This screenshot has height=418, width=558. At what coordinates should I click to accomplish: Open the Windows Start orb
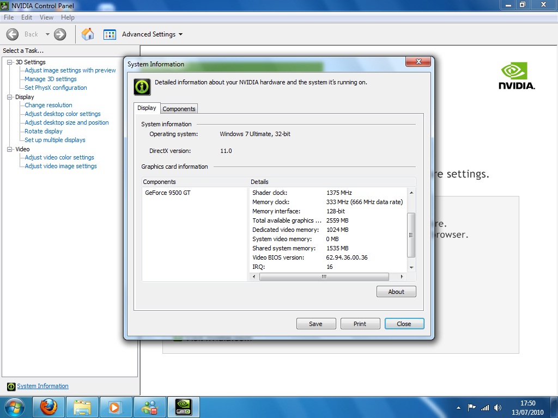[15, 407]
